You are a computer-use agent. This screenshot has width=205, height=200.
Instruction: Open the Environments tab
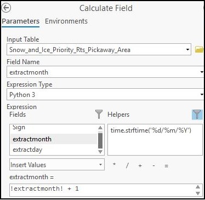[66, 21]
